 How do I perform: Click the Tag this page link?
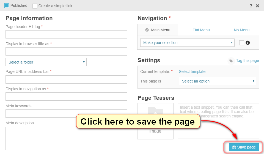coord(247,61)
